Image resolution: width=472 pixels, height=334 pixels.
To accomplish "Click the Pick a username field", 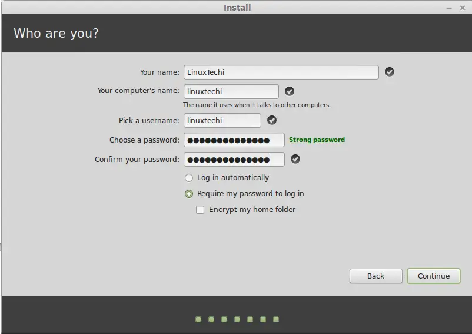I will pyautogui.click(x=222, y=121).
